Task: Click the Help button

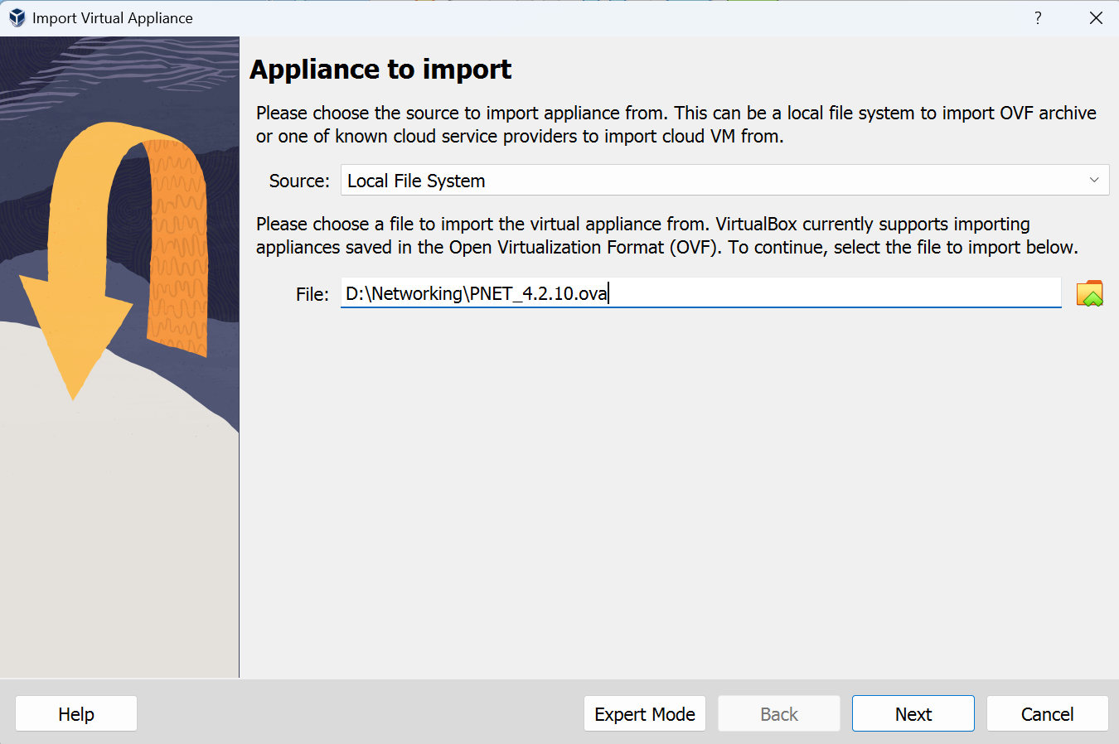Action: (x=76, y=713)
